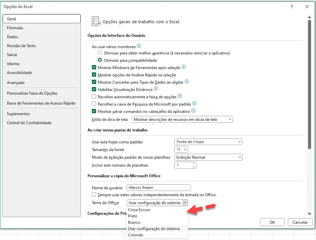
Task: Click the 'Nome de usuário' text field
Action: click(158, 188)
